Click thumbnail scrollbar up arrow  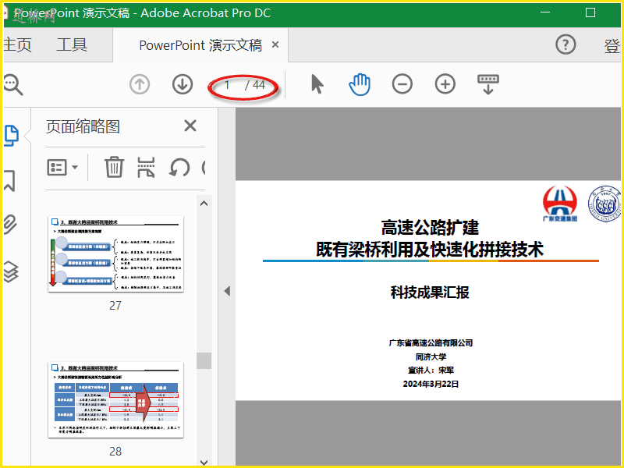point(204,204)
